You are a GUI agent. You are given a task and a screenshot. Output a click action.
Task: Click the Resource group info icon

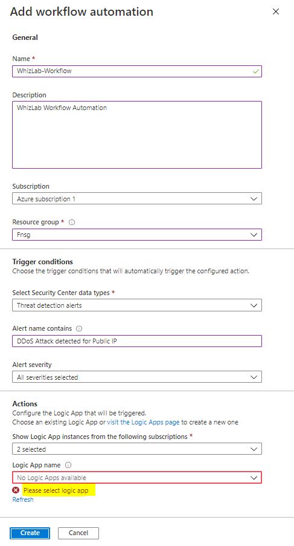tap(72, 222)
